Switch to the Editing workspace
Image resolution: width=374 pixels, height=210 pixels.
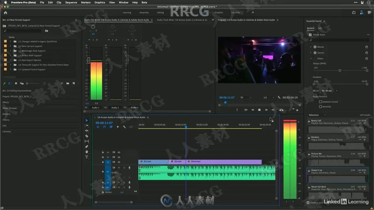tap(160, 13)
